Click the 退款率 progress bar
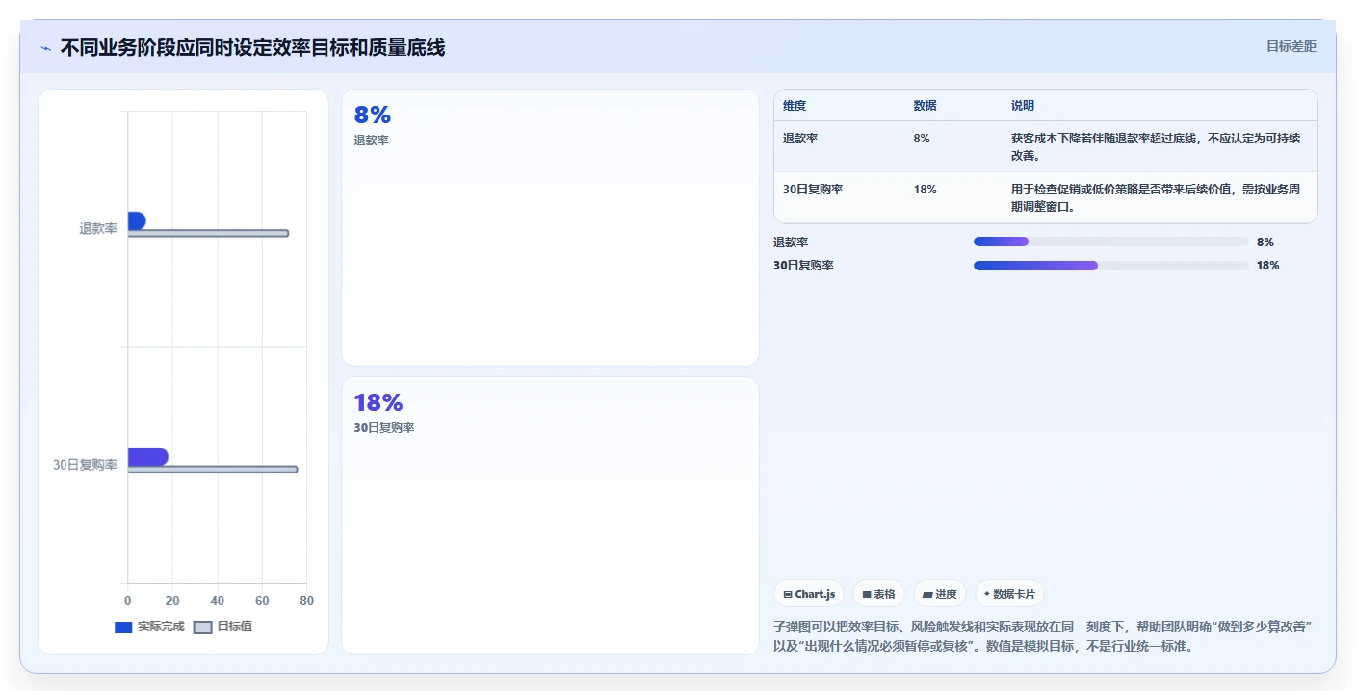This screenshot has height=691, width=1356. pyautogui.click(x=1111, y=242)
